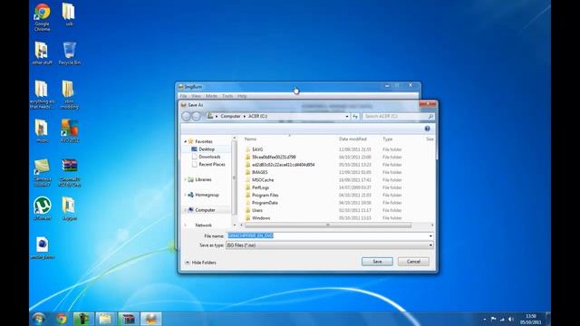Open the File name history dropdown arrow

click(x=430, y=235)
